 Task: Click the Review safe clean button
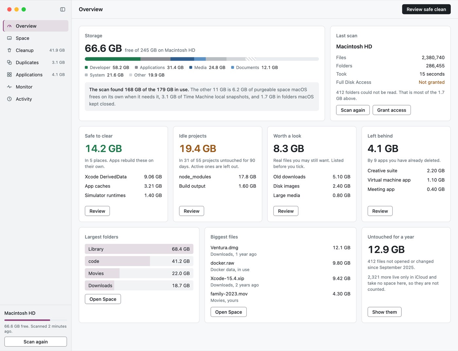[x=426, y=9]
